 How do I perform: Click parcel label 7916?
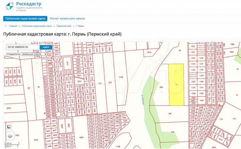[x=149, y=52]
